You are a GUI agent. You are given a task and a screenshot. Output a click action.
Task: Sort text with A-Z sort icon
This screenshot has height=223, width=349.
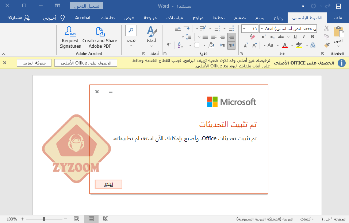tap(180, 45)
